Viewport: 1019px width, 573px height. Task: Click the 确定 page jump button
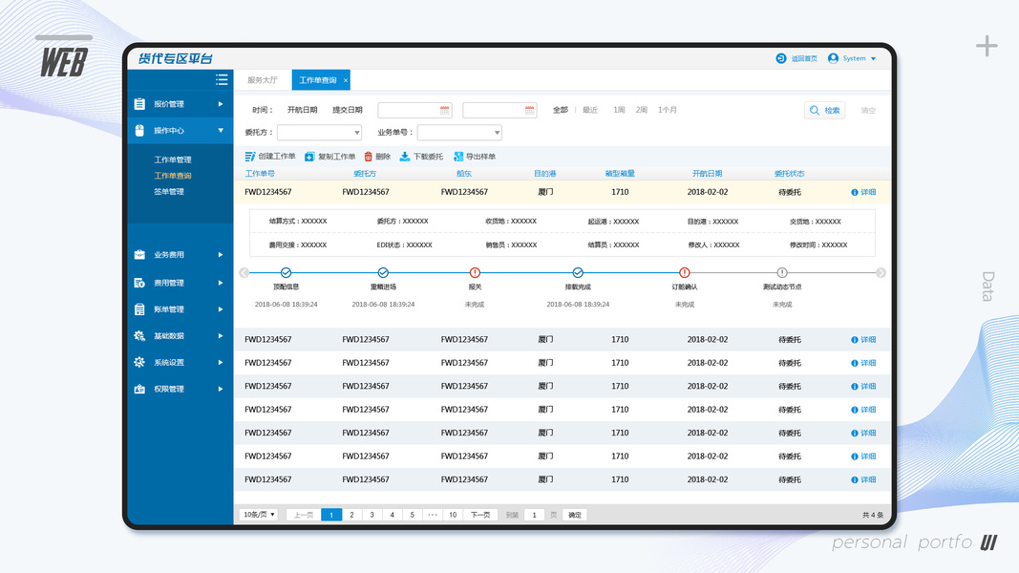(575, 515)
